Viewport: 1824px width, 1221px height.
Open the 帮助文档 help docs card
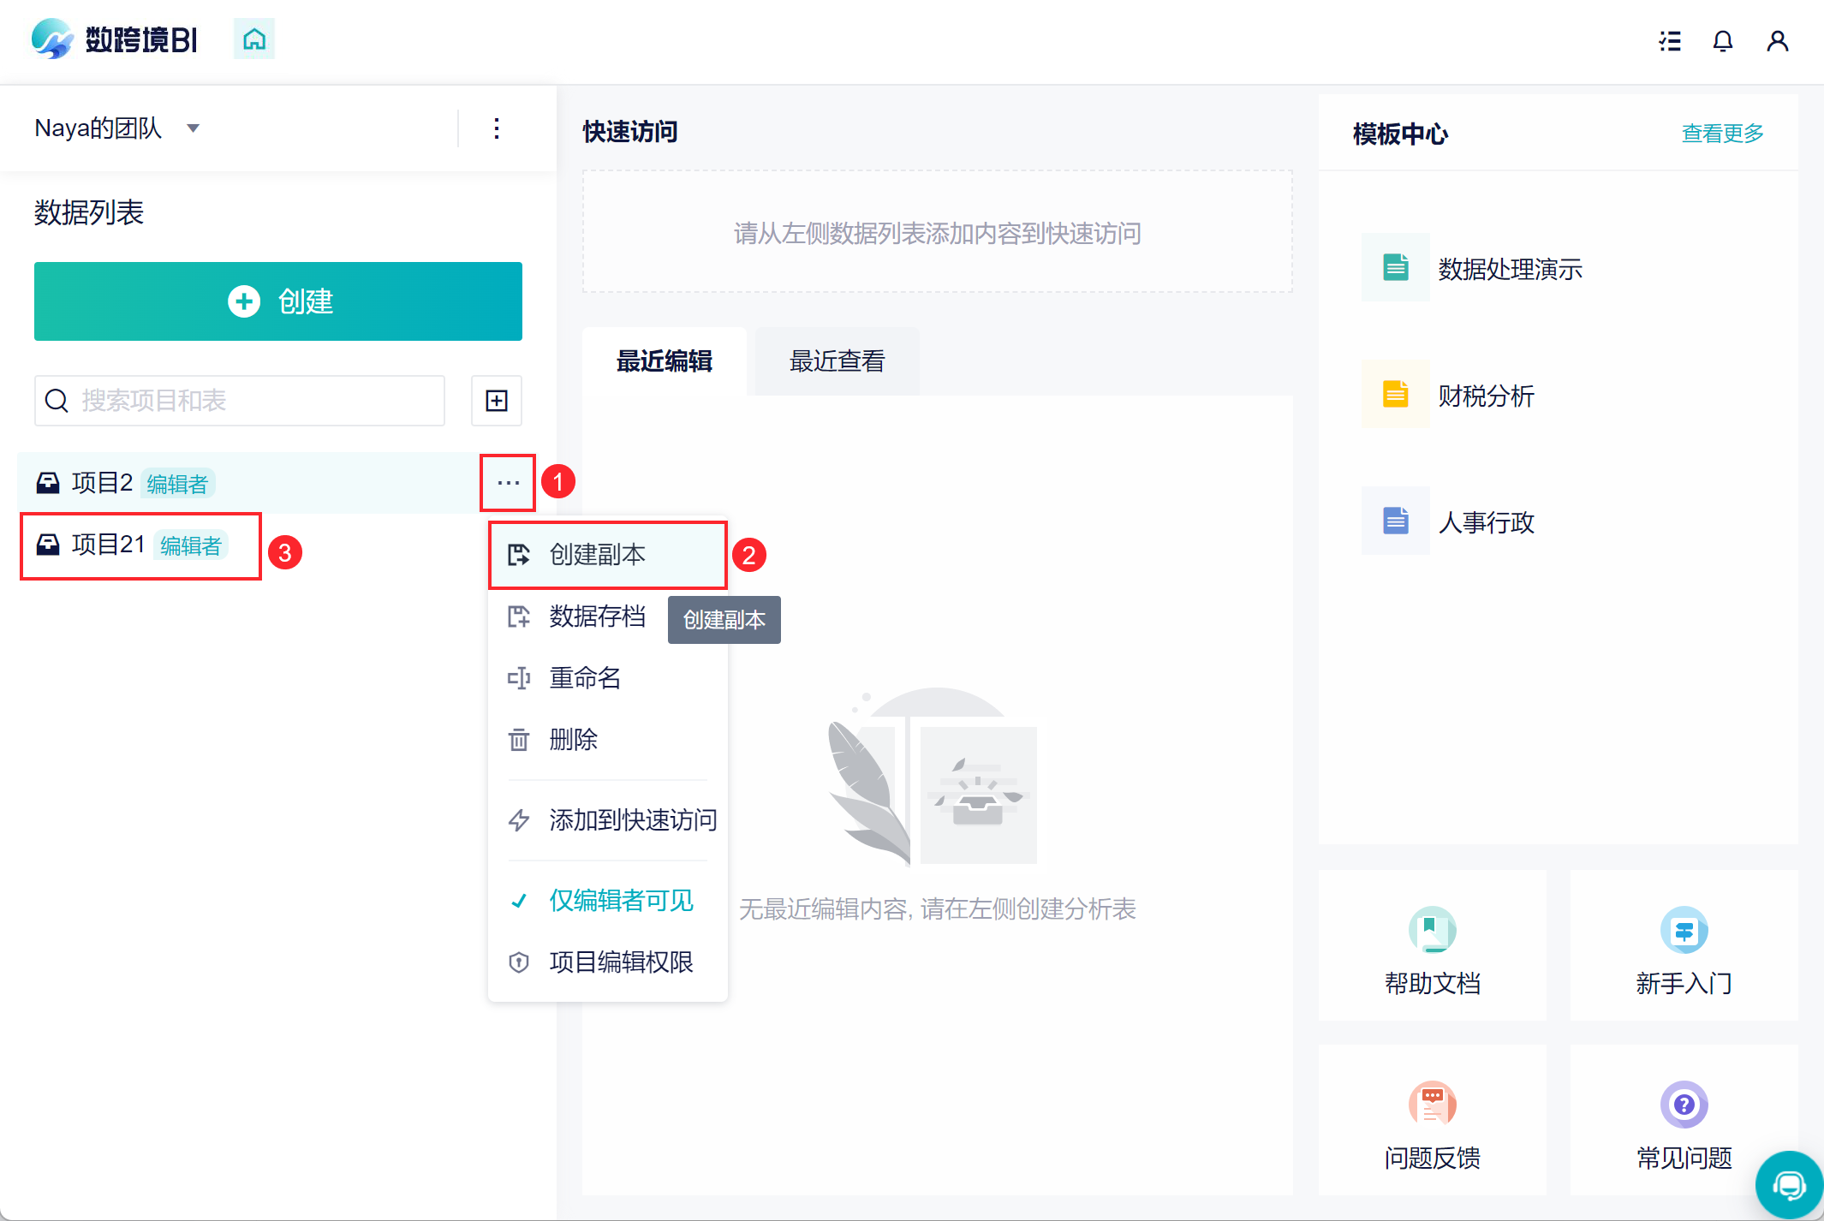click(1432, 947)
